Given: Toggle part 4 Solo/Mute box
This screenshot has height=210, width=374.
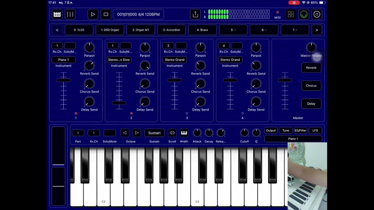Looking at the screenshot, I should click(236, 46).
